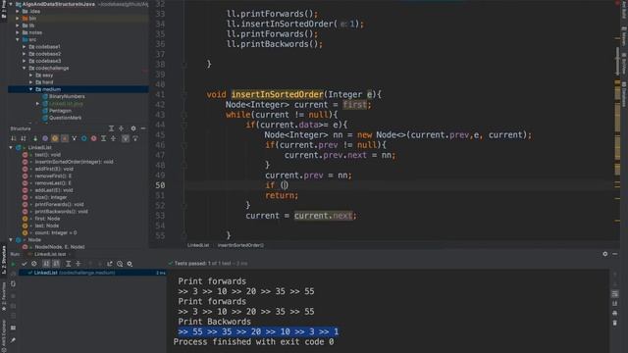Sort Structure members by visibility
The image size is (628, 353).
[x=14, y=138]
